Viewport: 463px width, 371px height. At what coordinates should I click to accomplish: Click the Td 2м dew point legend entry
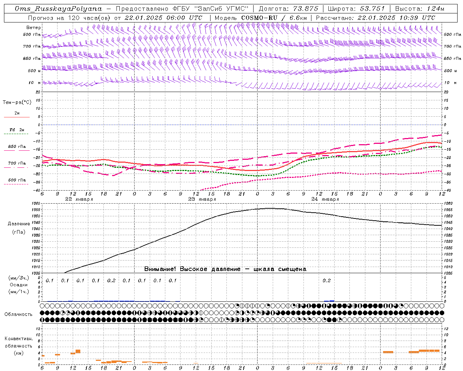pos(17,130)
